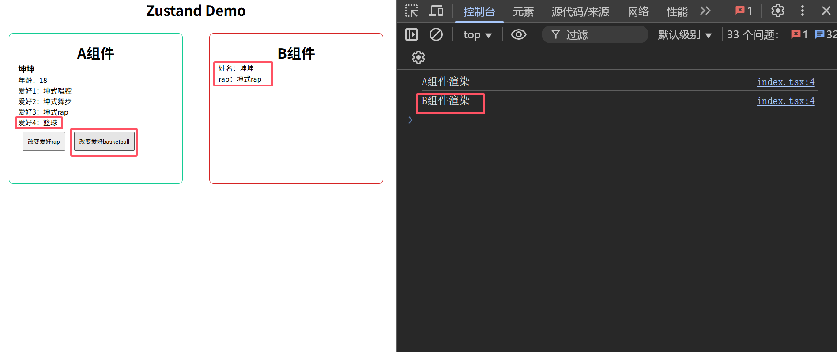Open the 控制台 (Console) tab
Image resolution: width=837 pixels, height=352 pixels.
click(x=479, y=11)
